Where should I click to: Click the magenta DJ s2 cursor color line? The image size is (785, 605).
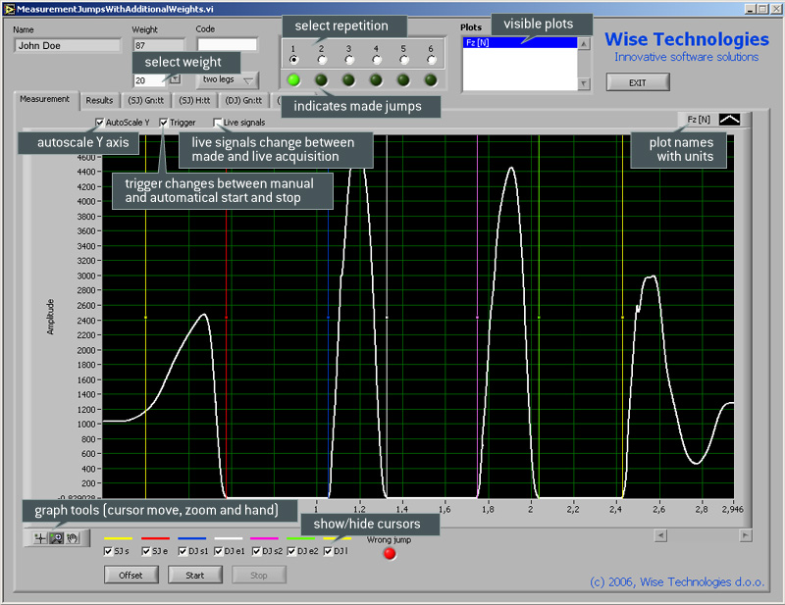pyautogui.click(x=264, y=538)
